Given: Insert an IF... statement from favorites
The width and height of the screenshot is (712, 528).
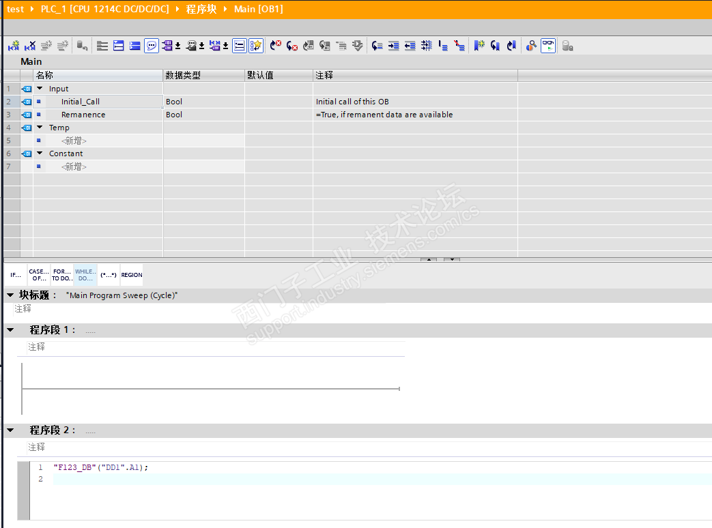Looking at the screenshot, I should (x=16, y=275).
